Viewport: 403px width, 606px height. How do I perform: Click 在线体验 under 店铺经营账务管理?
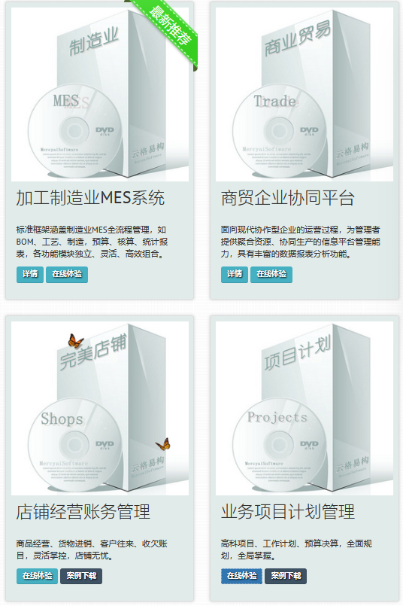point(37,576)
